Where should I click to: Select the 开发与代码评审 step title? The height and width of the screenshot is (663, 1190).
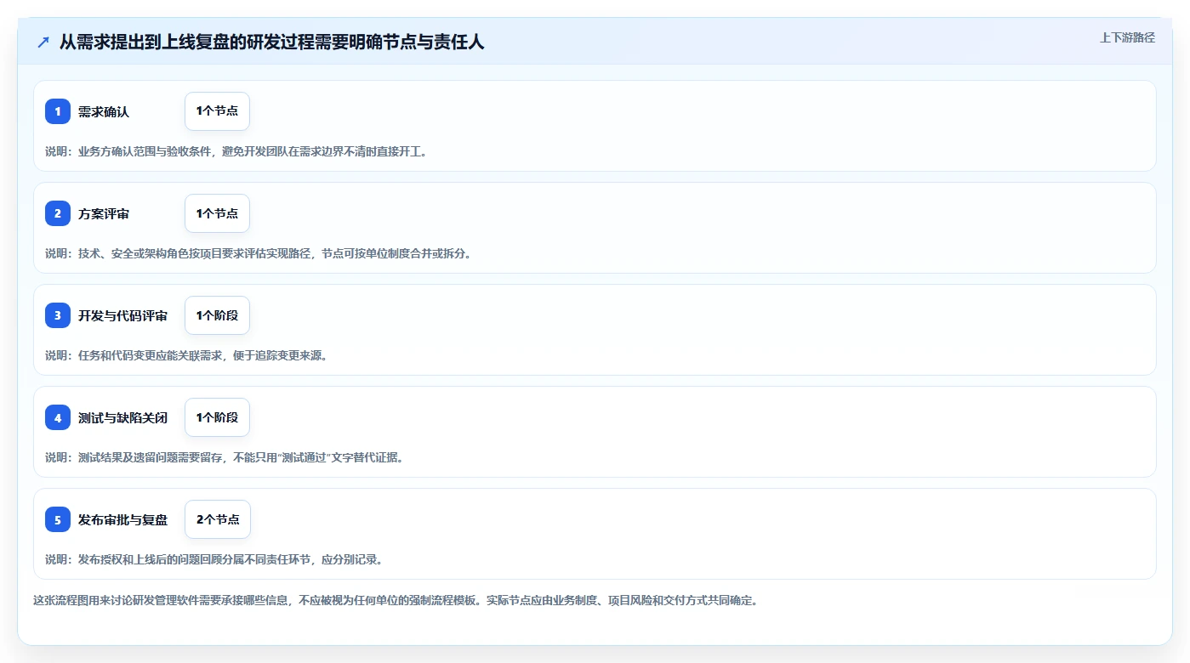pyautogui.click(x=122, y=315)
